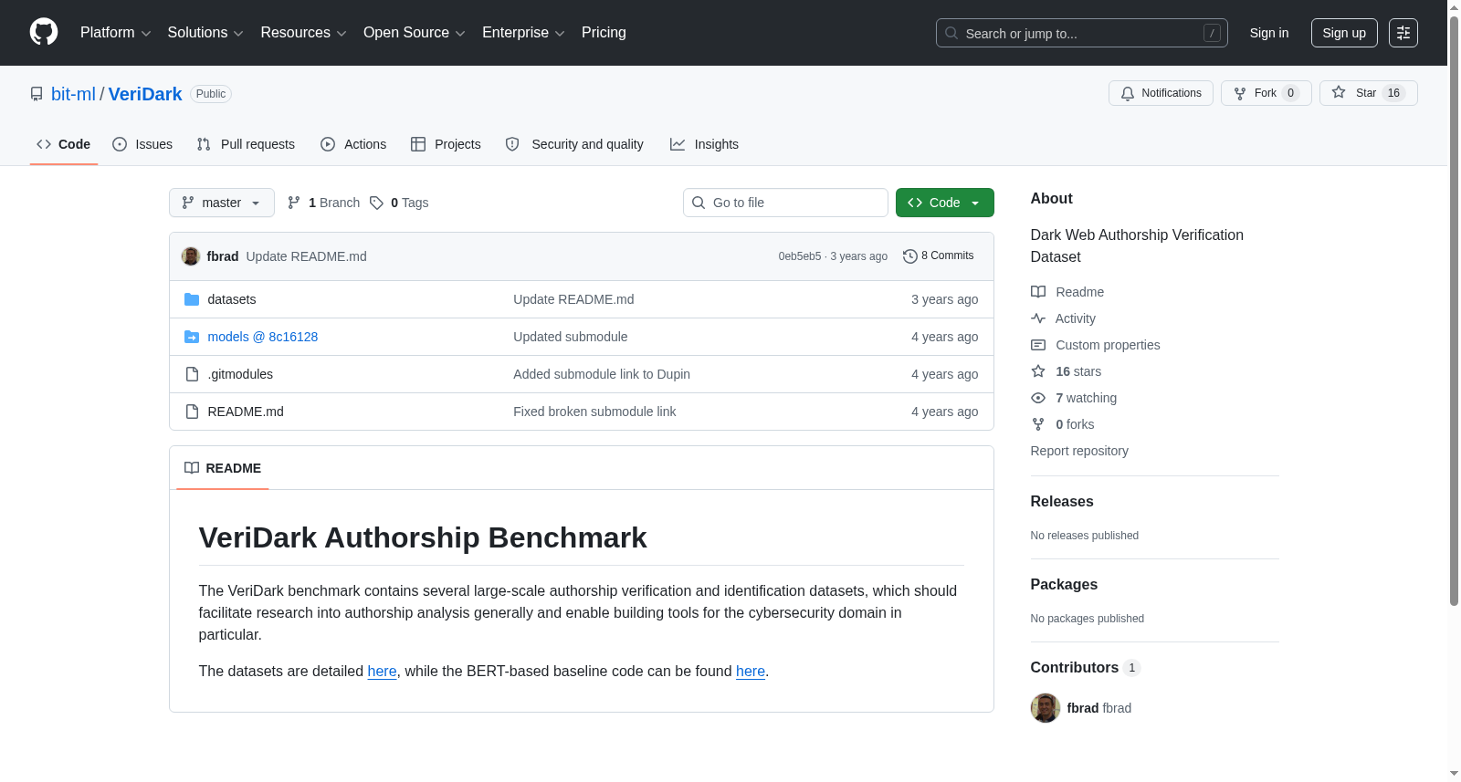Click the Sign up button
Viewport: 1461px width, 782px height.
point(1344,33)
